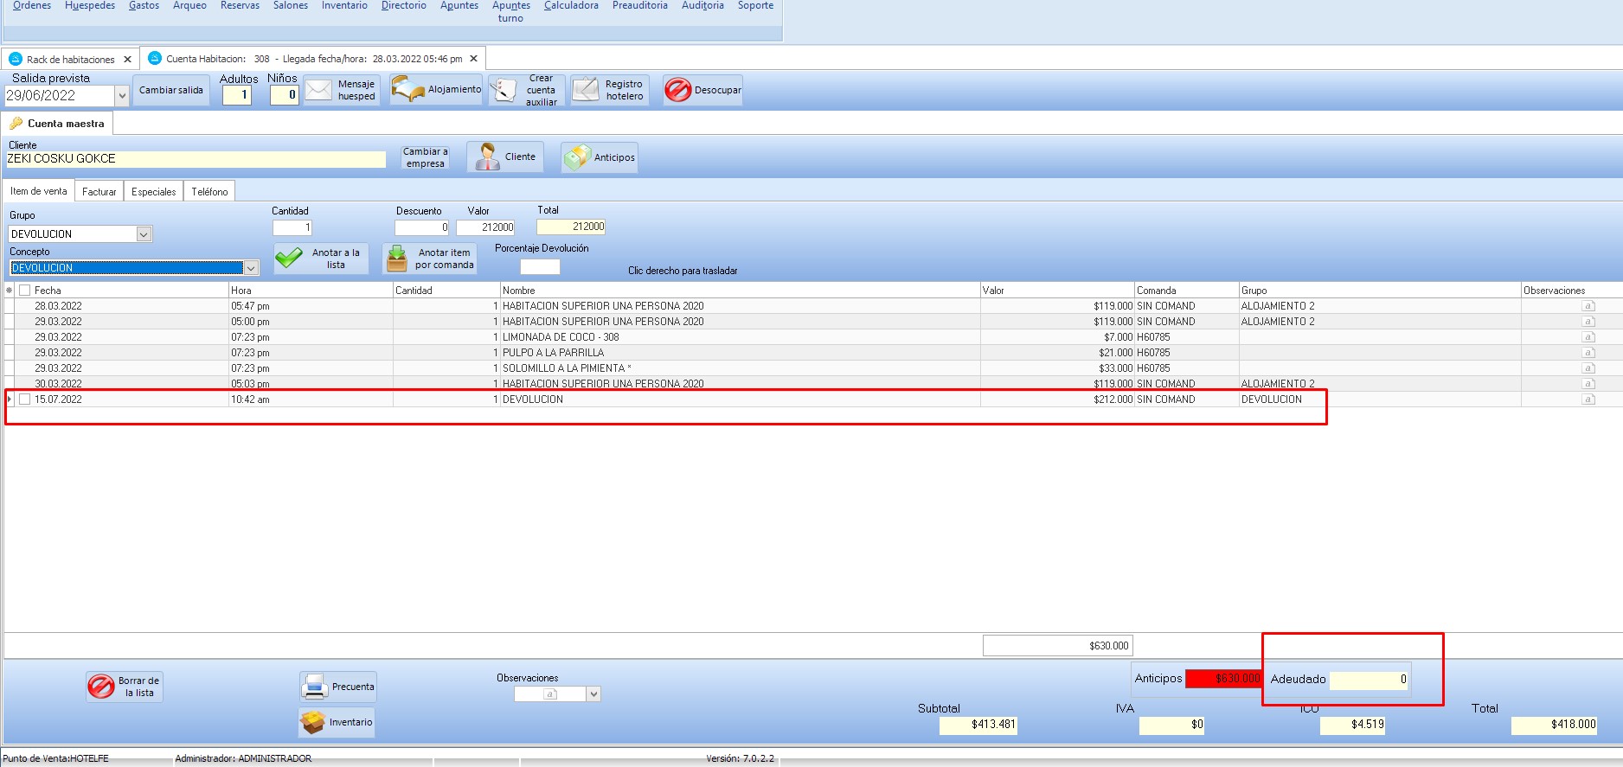
Task: Open the Concepto dropdown list
Action: tap(251, 268)
